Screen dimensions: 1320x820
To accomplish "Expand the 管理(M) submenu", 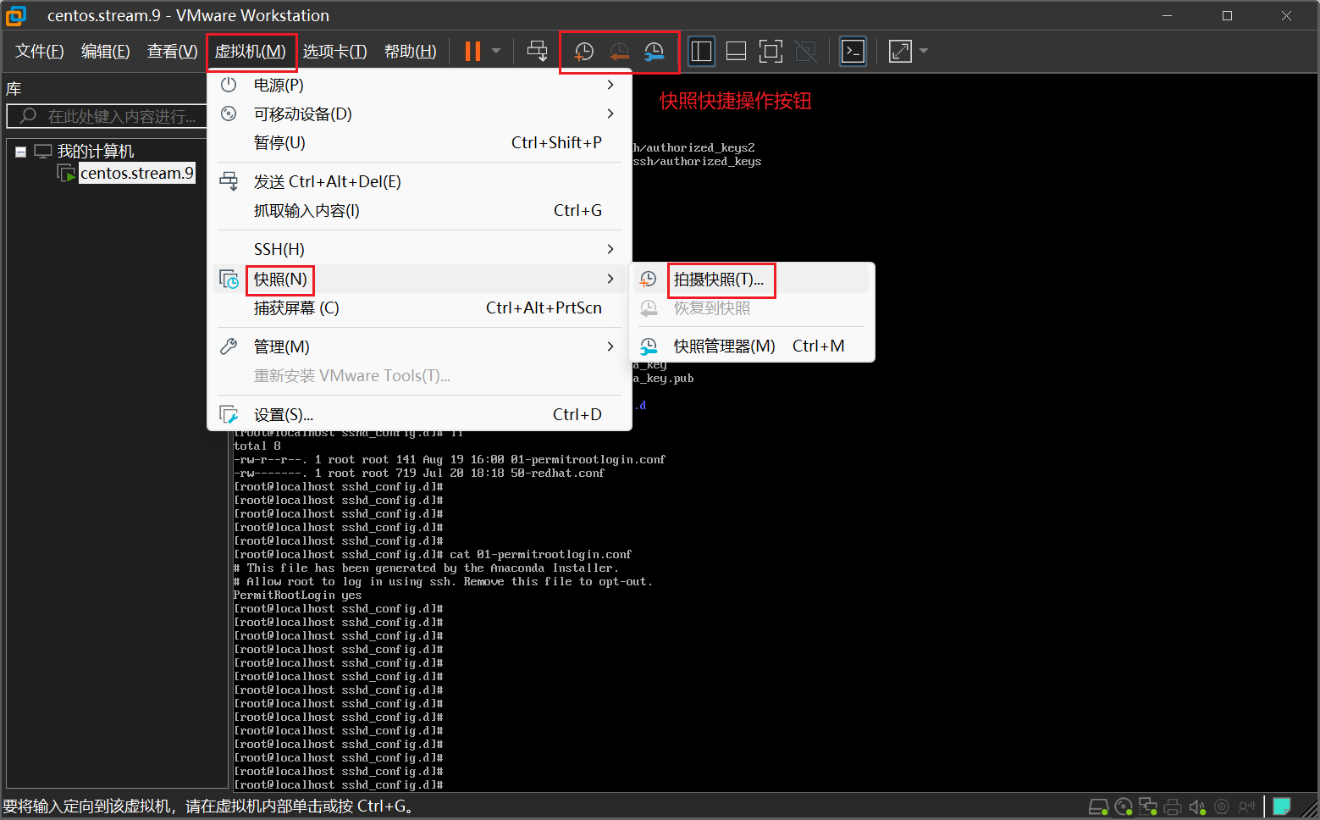I will click(419, 347).
